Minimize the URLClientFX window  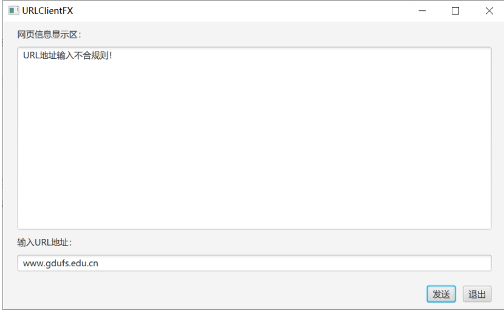(x=422, y=10)
